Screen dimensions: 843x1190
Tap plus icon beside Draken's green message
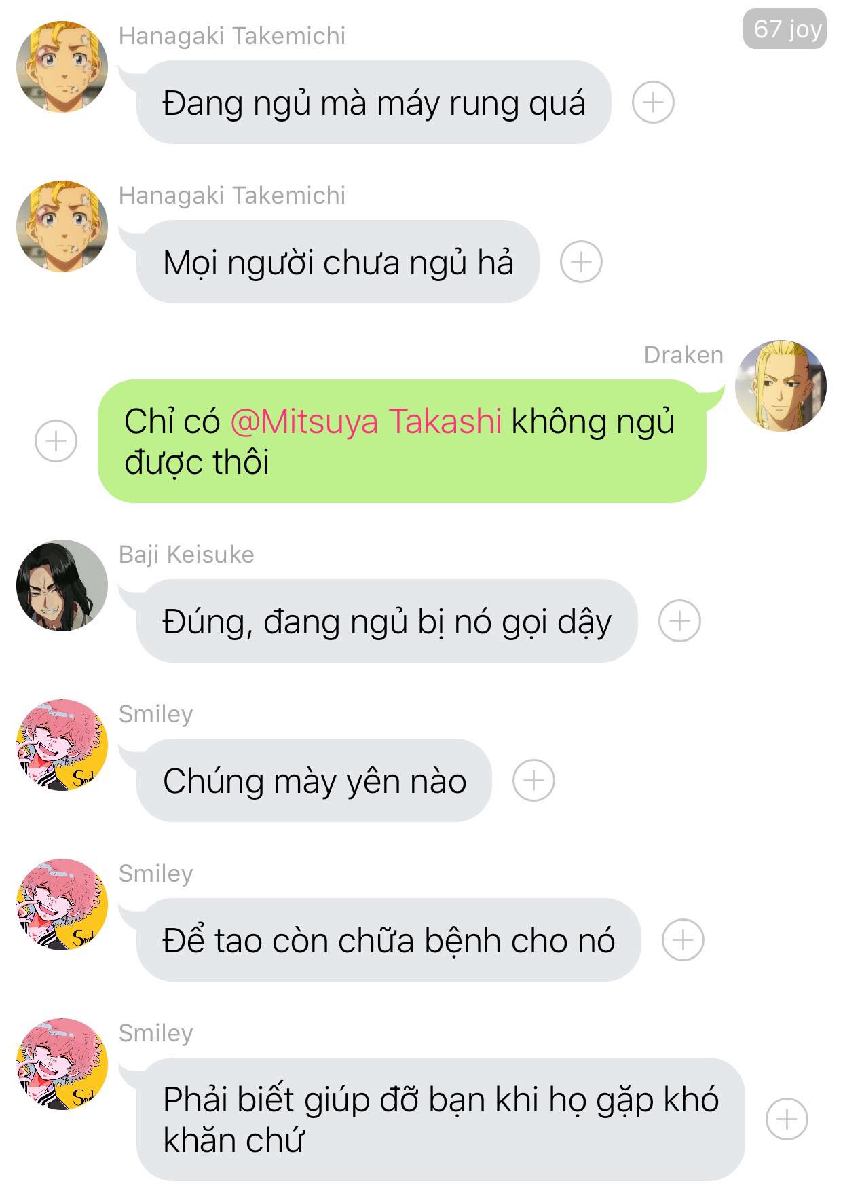56,441
